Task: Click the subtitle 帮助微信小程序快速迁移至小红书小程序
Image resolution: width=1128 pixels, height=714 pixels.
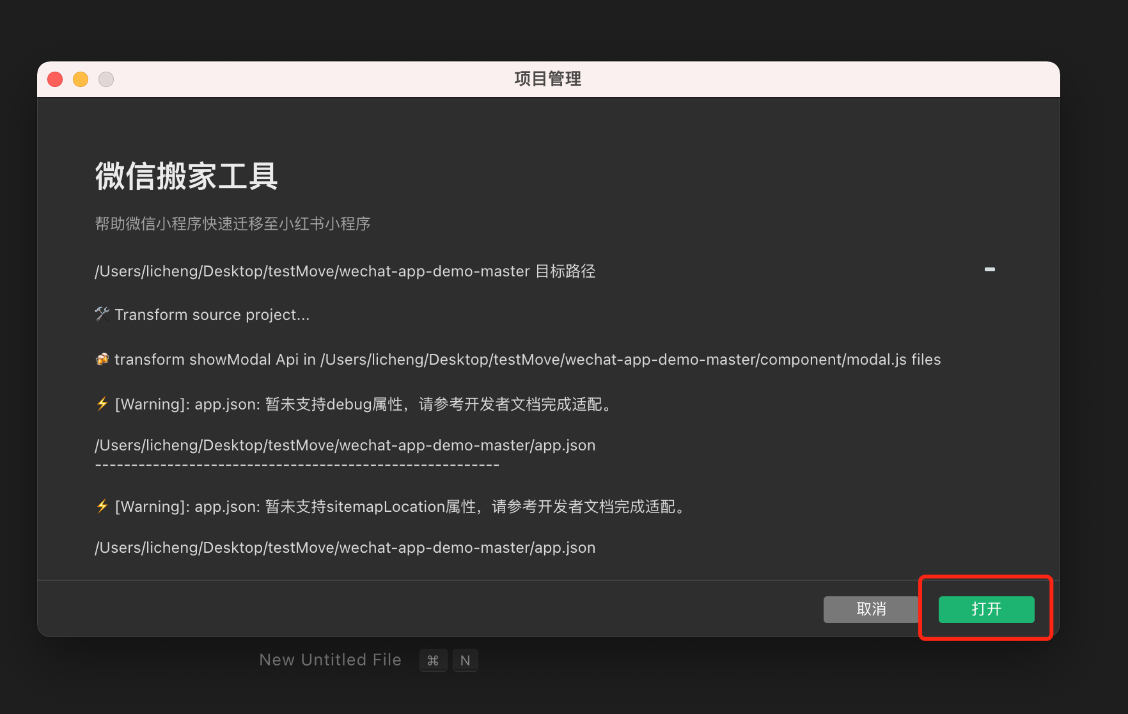Action: coord(233,224)
